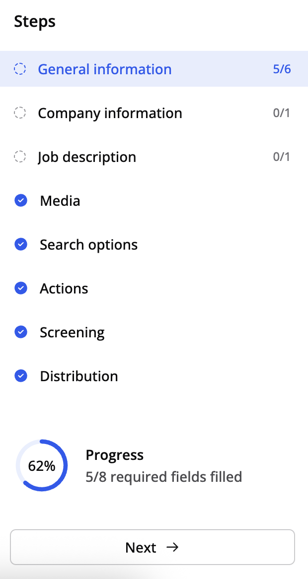Click the 5/6 counter on General information
This screenshot has height=579, width=308.
pos(282,69)
